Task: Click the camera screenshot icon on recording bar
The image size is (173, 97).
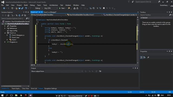Action: point(95,96)
